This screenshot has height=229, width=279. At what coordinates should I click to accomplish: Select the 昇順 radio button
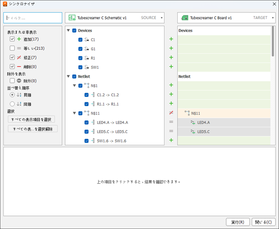point(12,95)
